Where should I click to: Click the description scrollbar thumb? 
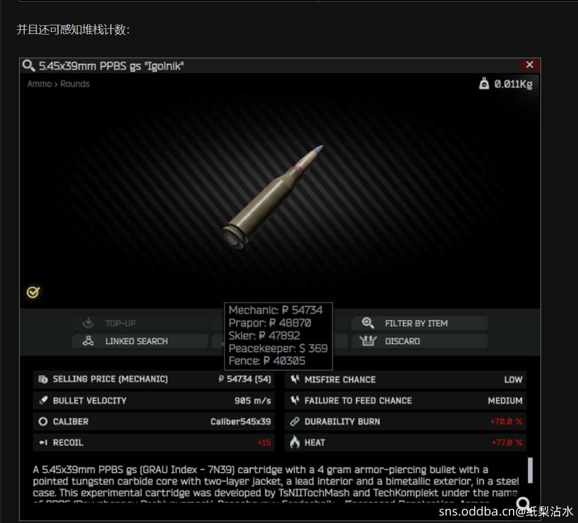[530, 470]
